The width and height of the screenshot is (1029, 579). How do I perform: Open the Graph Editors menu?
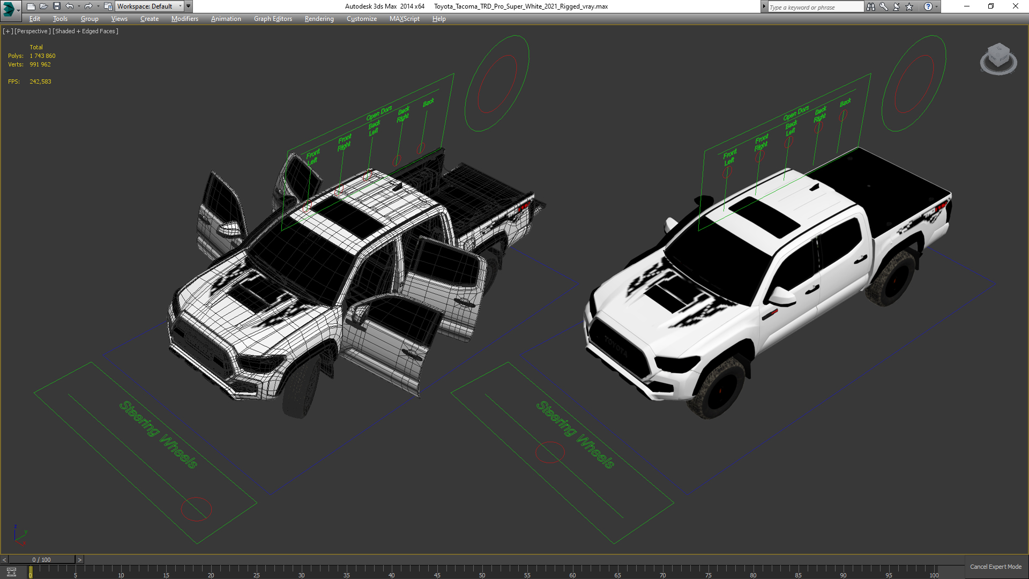click(273, 19)
